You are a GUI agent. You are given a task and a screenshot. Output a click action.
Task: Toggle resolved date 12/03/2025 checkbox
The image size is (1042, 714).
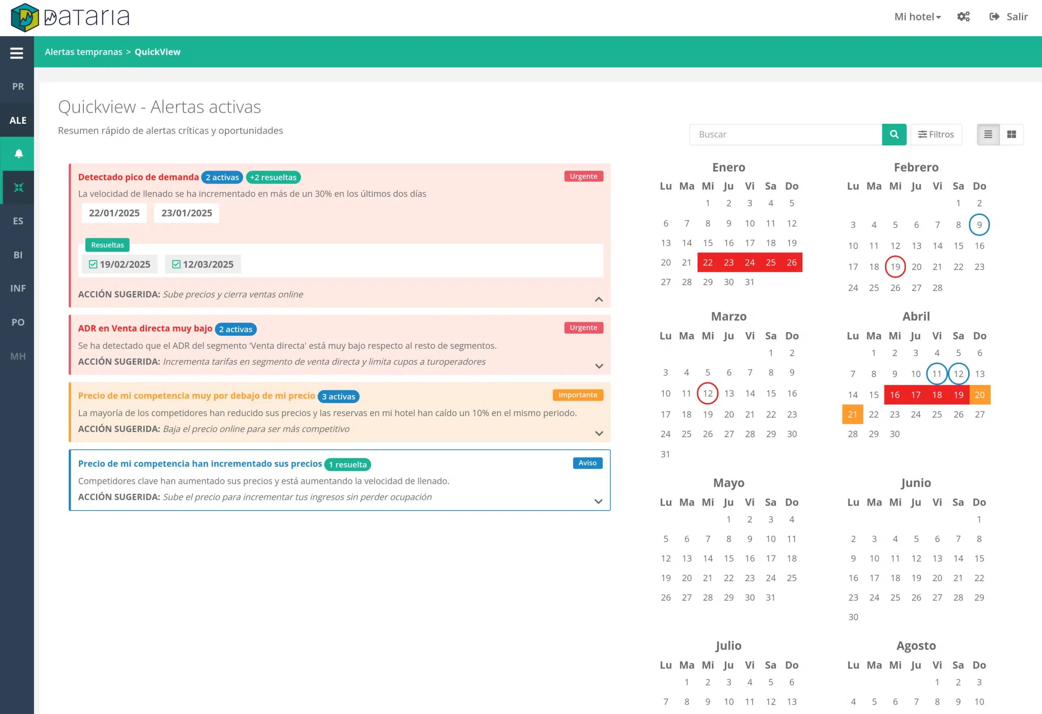click(176, 264)
